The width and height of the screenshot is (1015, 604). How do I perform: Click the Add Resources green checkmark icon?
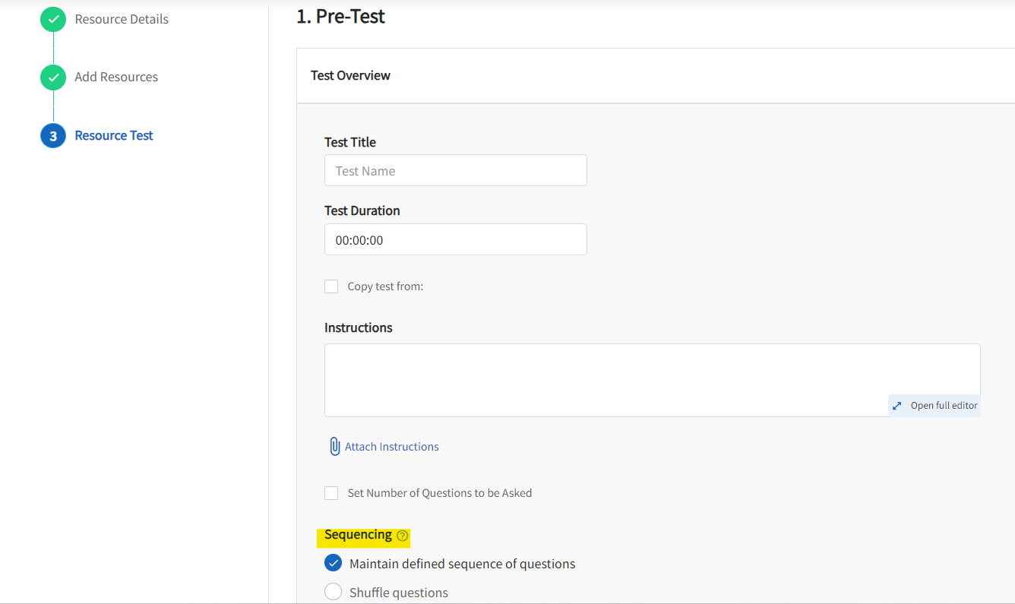click(x=52, y=77)
